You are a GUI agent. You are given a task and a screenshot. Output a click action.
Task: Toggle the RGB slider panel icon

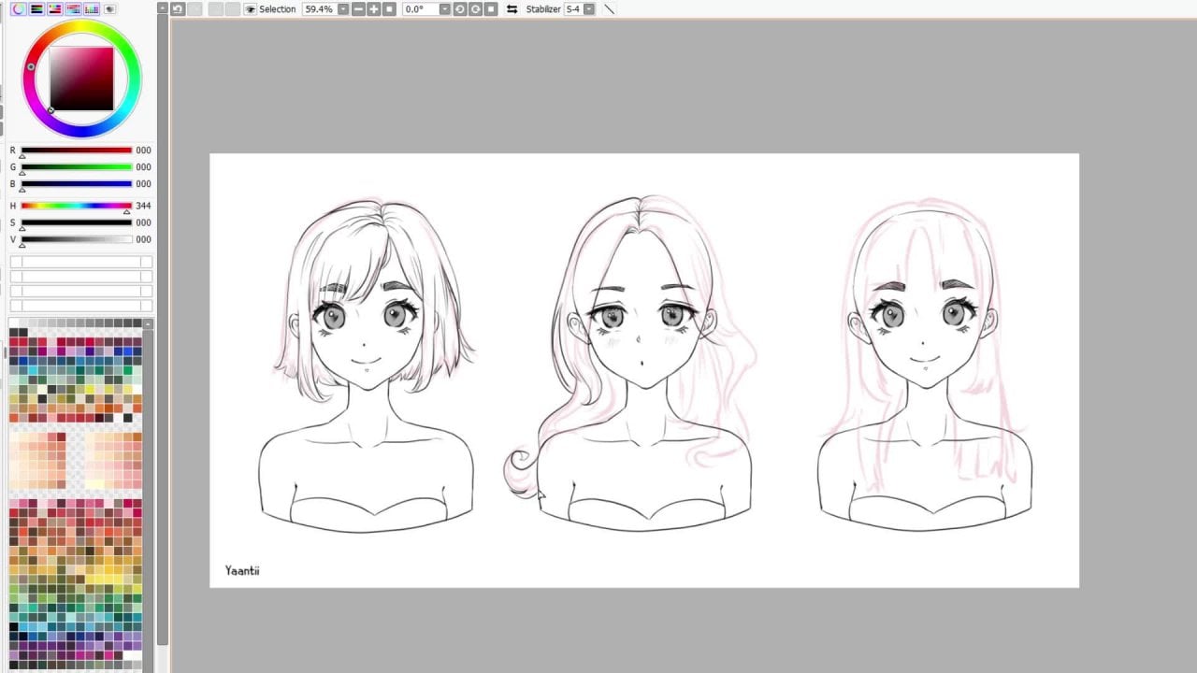click(x=36, y=8)
